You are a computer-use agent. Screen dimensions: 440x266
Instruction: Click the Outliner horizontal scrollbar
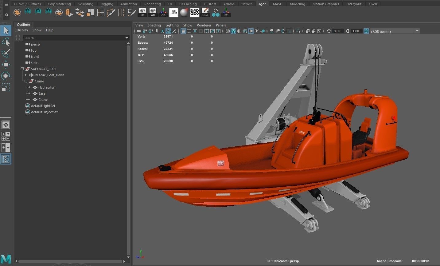[70, 261]
